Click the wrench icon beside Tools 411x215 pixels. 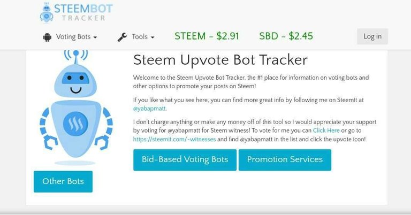pyautogui.click(x=122, y=37)
